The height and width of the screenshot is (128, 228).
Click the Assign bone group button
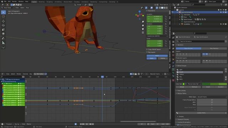(x=182, y=87)
